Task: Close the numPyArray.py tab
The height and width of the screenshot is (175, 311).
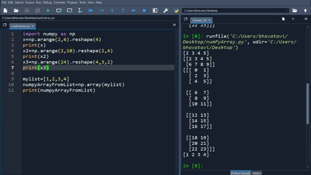Action: coord(33,26)
